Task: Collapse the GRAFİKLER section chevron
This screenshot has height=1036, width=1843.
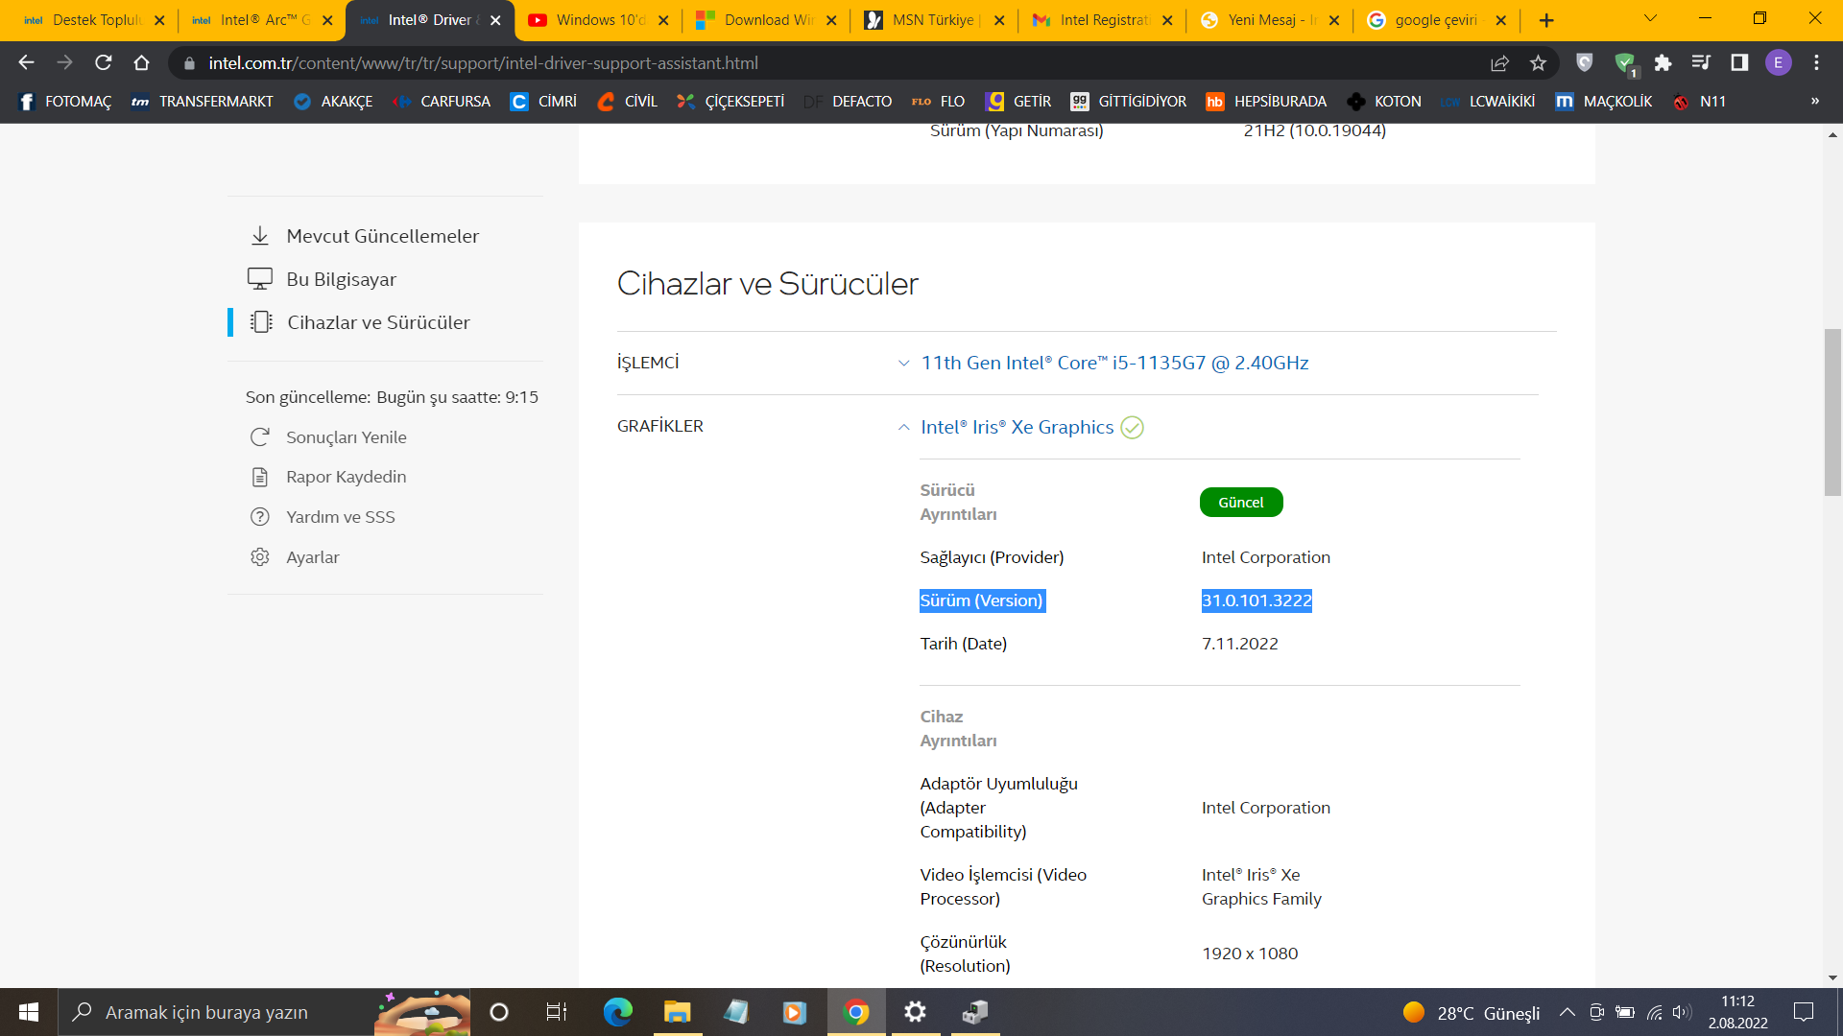Action: pos(902,427)
